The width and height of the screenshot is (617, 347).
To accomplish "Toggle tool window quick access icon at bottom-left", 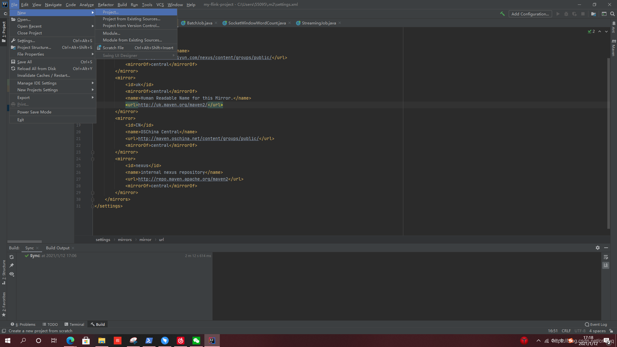I will (4, 331).
